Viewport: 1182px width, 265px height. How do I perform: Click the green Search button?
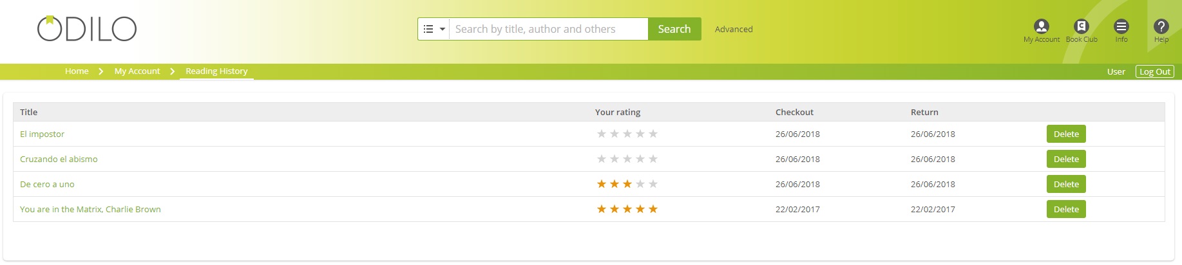[x=674, y=29]
